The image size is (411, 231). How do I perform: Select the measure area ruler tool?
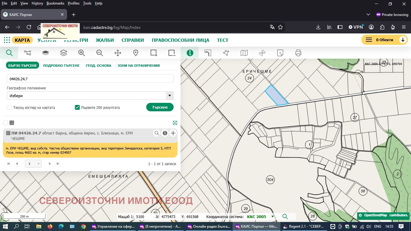pyautogui.click(x=208, y=53)
